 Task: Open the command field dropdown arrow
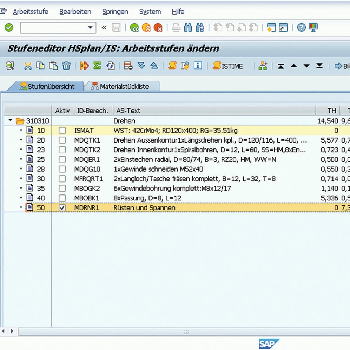pos(90,27)
